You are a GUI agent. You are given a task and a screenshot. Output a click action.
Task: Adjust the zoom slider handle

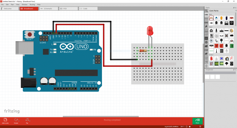coord(190,127)
